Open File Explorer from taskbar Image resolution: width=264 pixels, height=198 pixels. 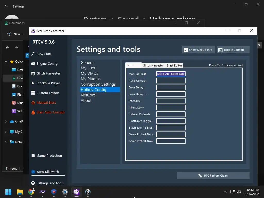tap(20, 192)
